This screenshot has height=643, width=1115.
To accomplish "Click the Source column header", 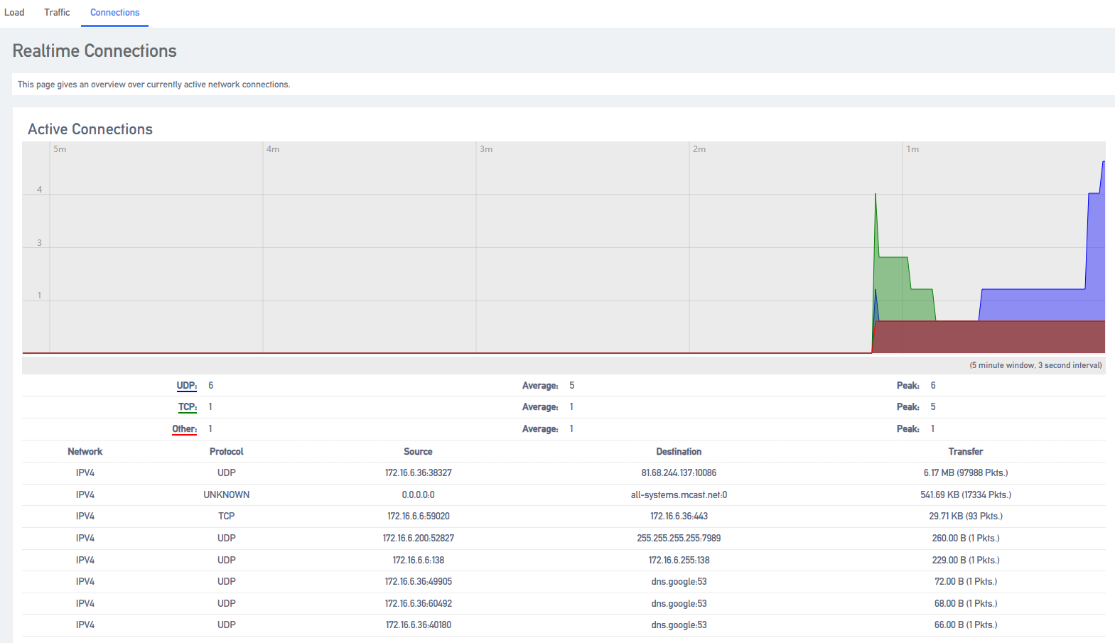I will [418, 452].
